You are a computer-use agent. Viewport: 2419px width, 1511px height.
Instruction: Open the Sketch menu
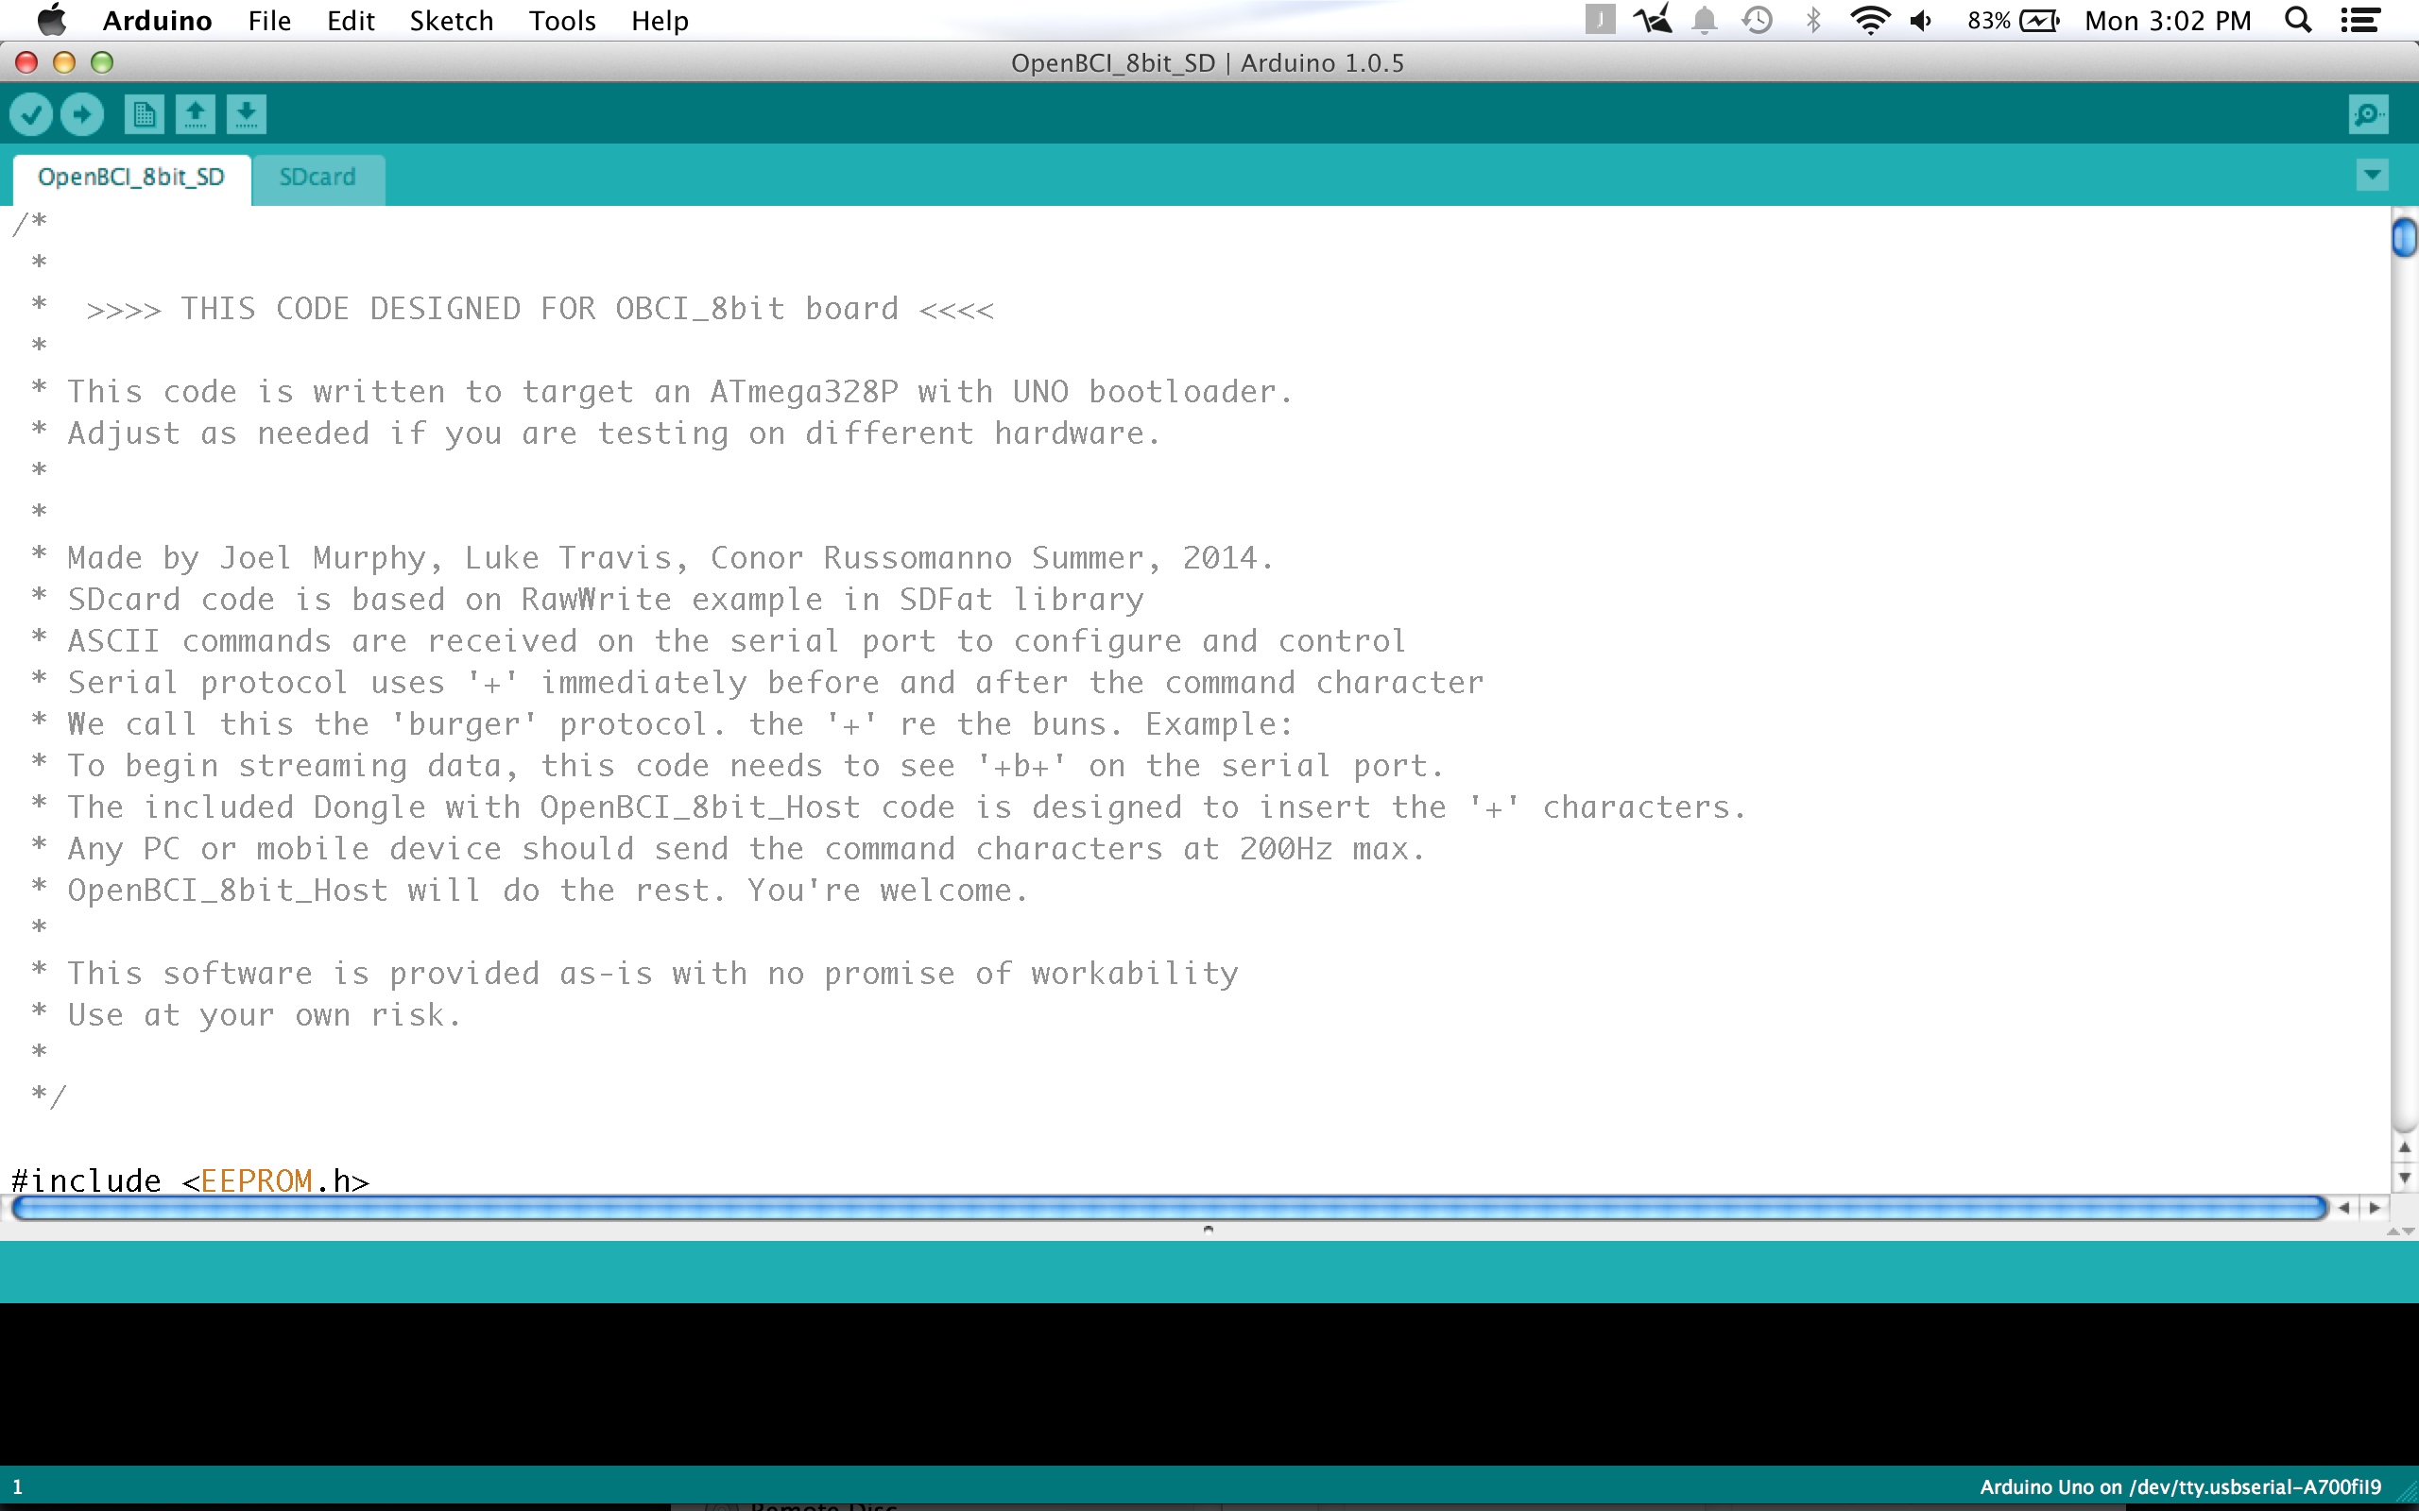451,21
